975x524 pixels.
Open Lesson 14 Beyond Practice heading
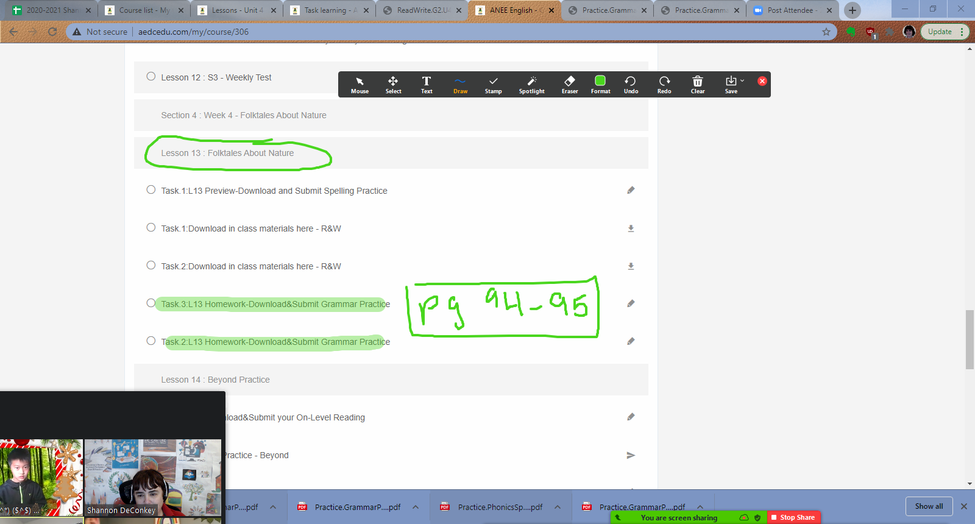coord(215,380)
